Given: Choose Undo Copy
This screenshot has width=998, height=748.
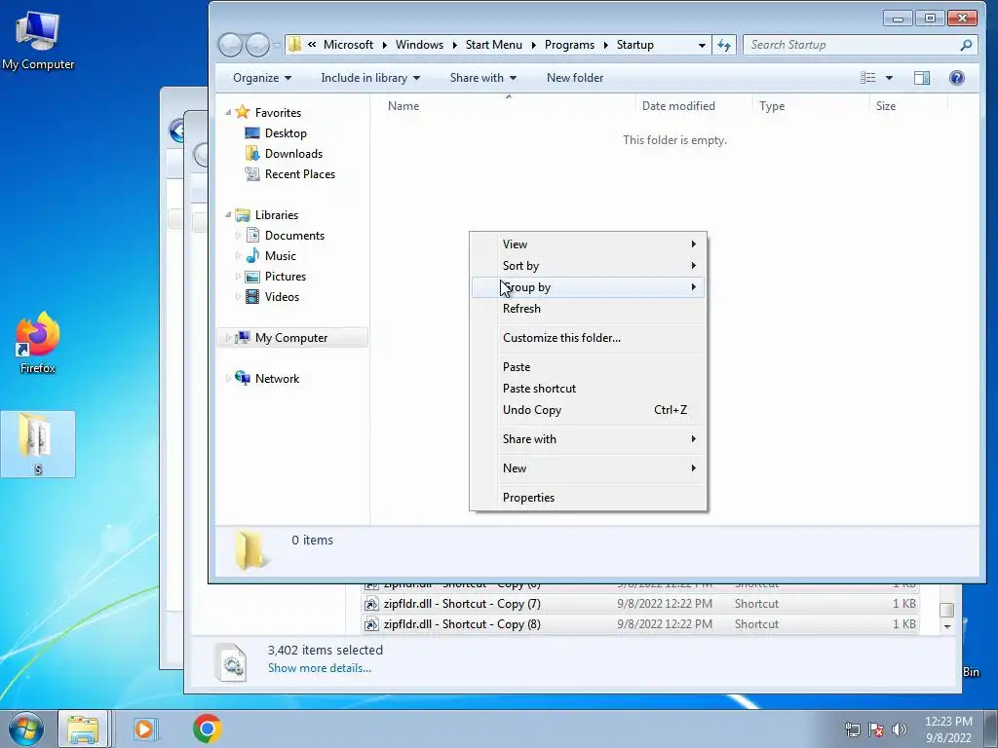Looking at the screenshot, I should [x=588, y=410].
